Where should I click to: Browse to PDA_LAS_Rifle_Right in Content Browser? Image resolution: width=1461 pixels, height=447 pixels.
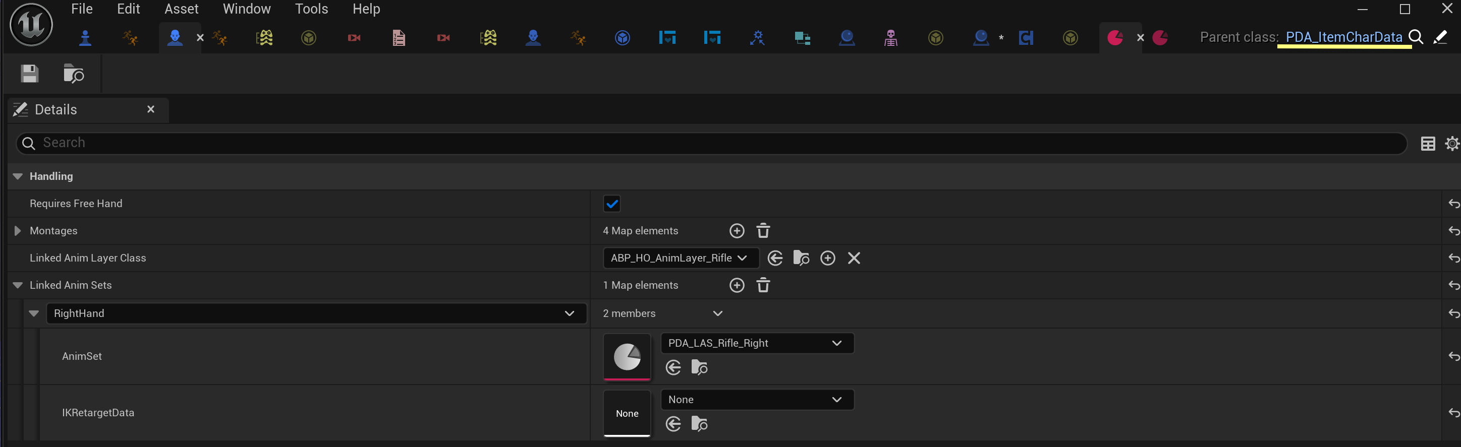tap(699, 368)
